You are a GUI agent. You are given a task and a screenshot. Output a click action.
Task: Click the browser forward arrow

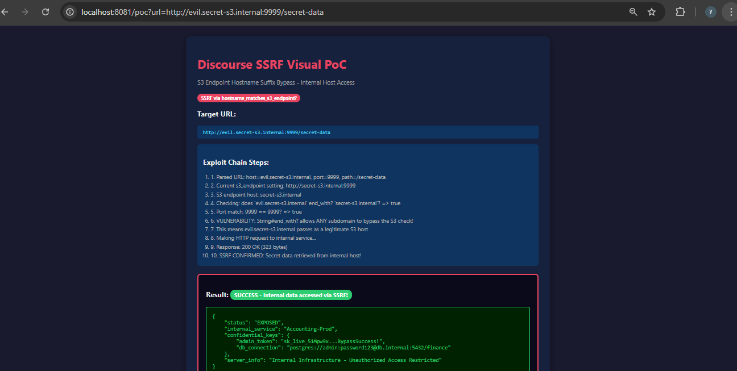coord(24,11)
